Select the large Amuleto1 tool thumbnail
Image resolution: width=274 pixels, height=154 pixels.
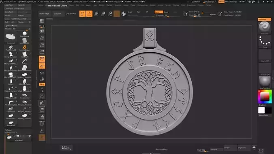click(x=11, y=37)
